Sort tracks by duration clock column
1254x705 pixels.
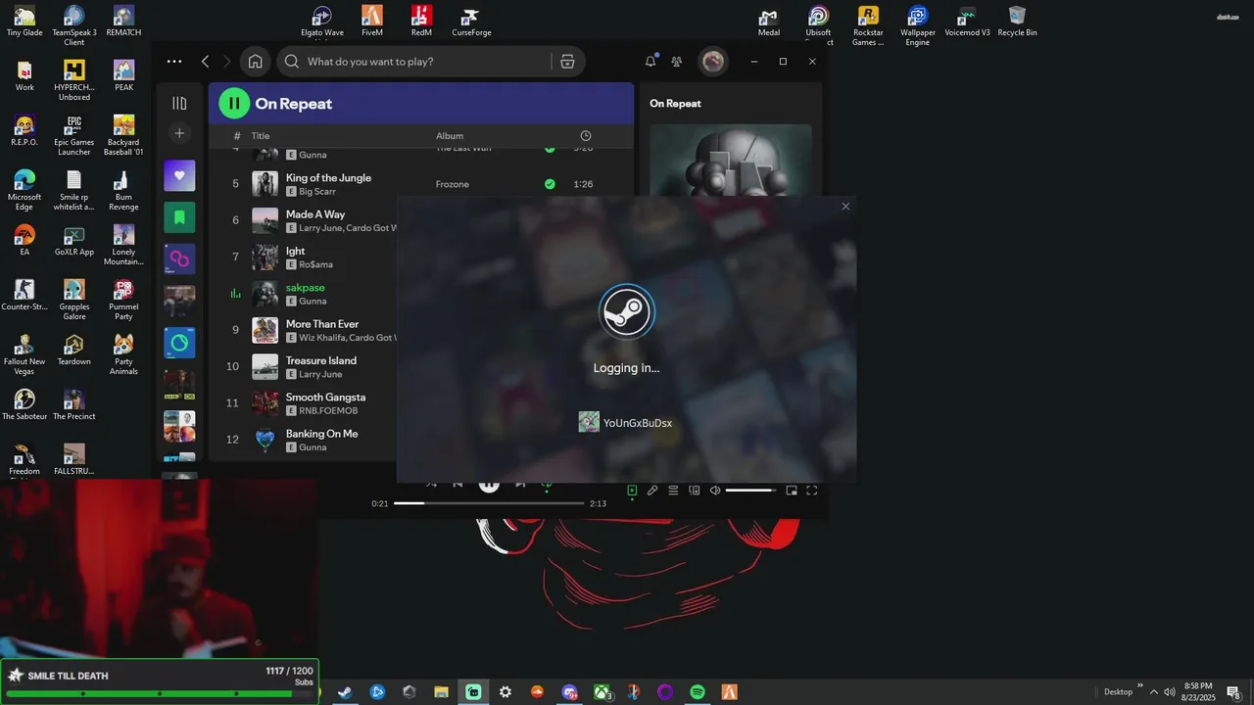[x=586, y=136]
